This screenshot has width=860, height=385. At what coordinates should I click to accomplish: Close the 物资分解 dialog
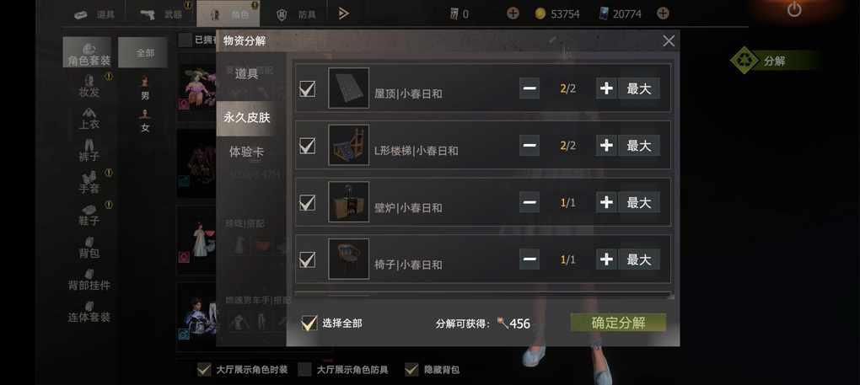[669, 40]
